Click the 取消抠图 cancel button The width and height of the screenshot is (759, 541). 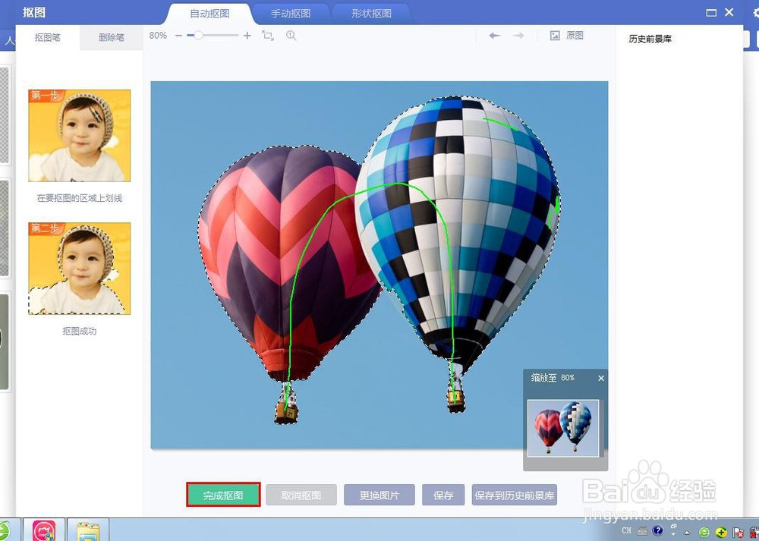tap(303, 494)
